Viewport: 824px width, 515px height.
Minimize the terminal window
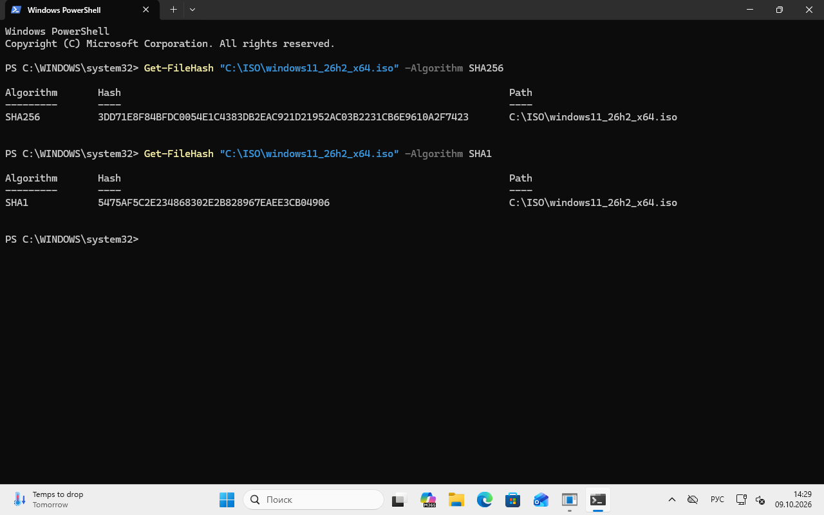(750, 10)
